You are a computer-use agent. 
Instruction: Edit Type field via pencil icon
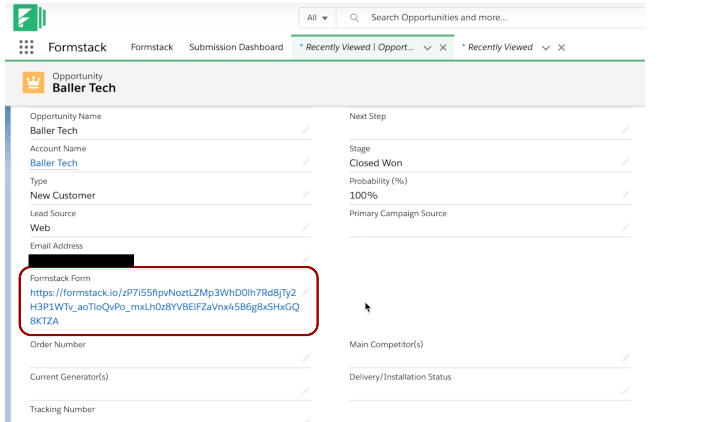[x=306, y=194]
